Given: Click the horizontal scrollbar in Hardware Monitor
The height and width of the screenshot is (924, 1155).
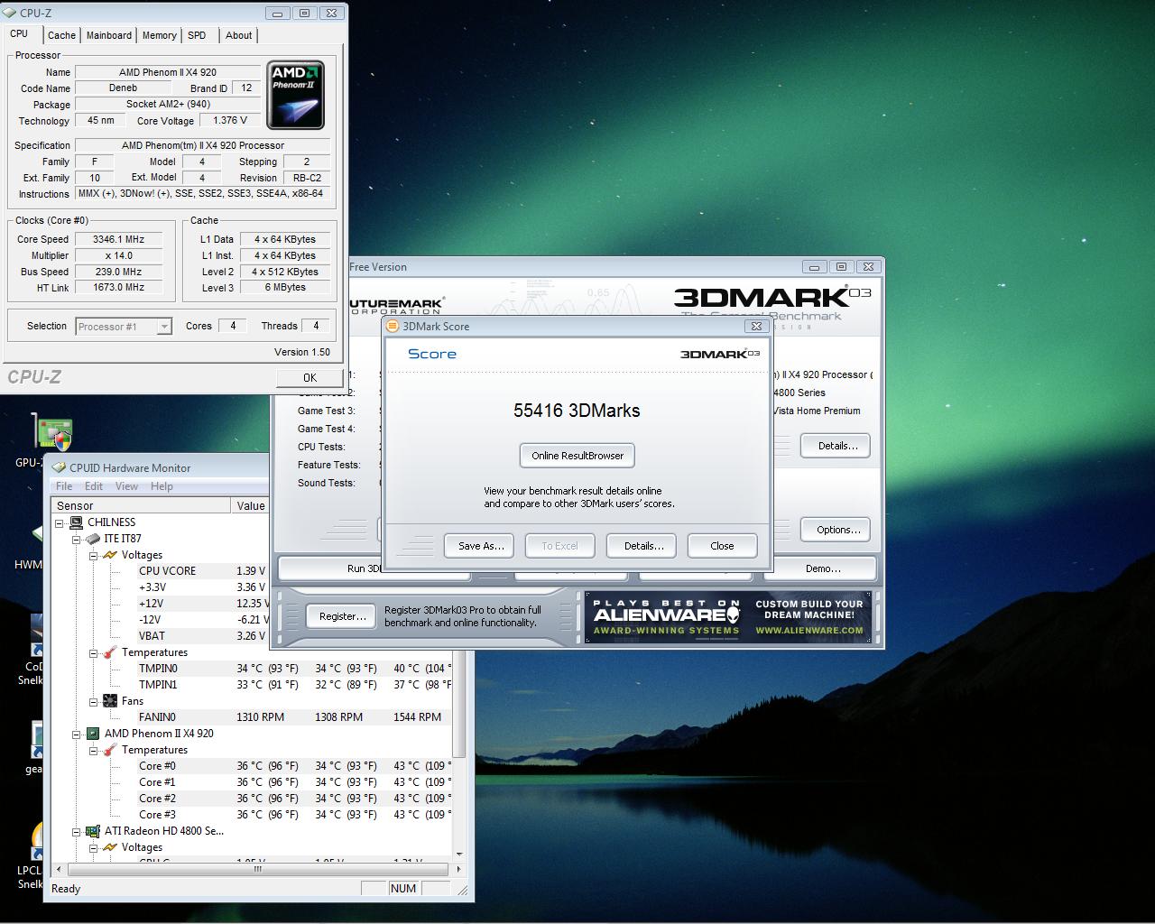Looking at the screenshot, I should point(257,870).
